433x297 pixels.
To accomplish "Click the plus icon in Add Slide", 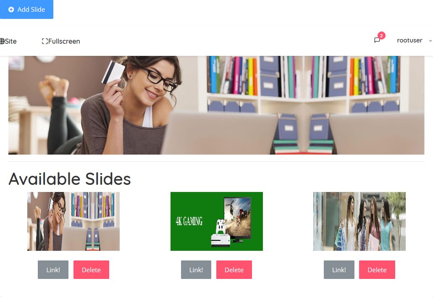I will click(11, 9).
